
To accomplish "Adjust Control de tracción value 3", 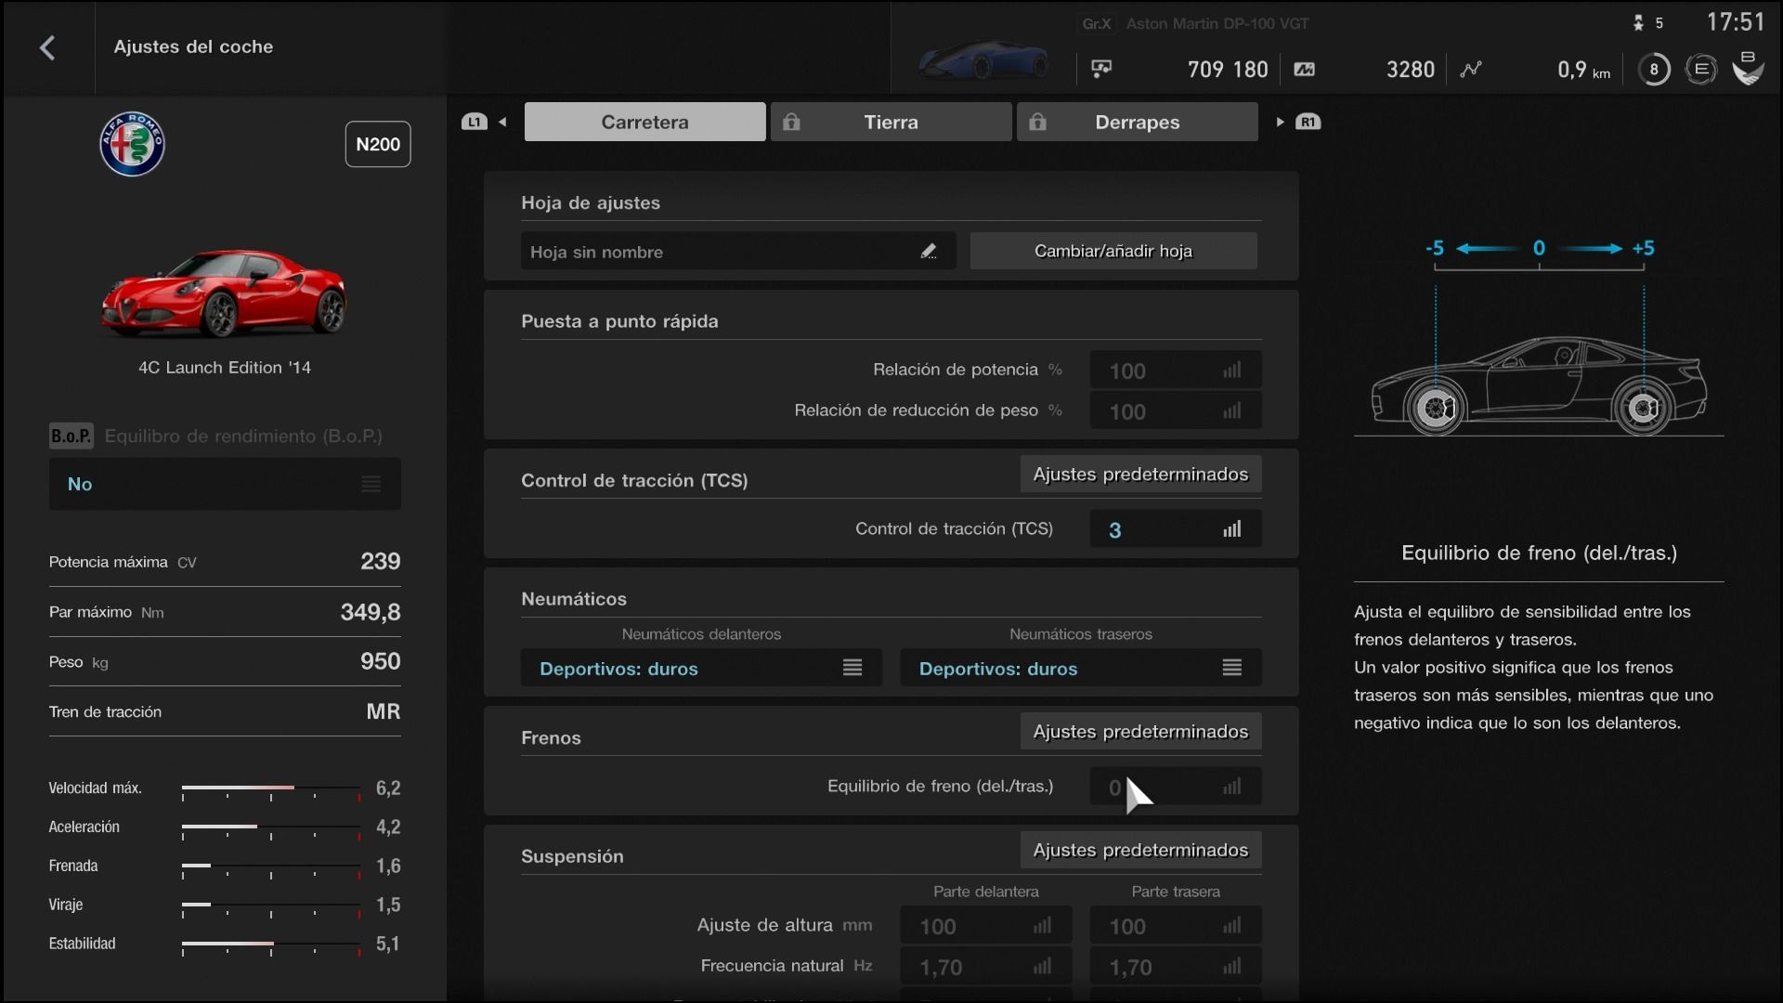I will tap(1174, 529).
